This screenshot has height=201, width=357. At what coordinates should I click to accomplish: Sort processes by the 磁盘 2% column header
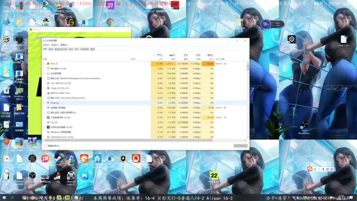(183, 57)
